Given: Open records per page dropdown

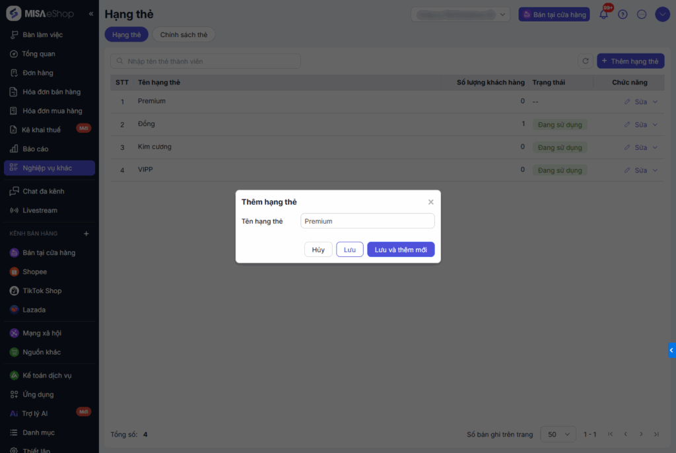Looking at the screenshot, I should [558, 435].
